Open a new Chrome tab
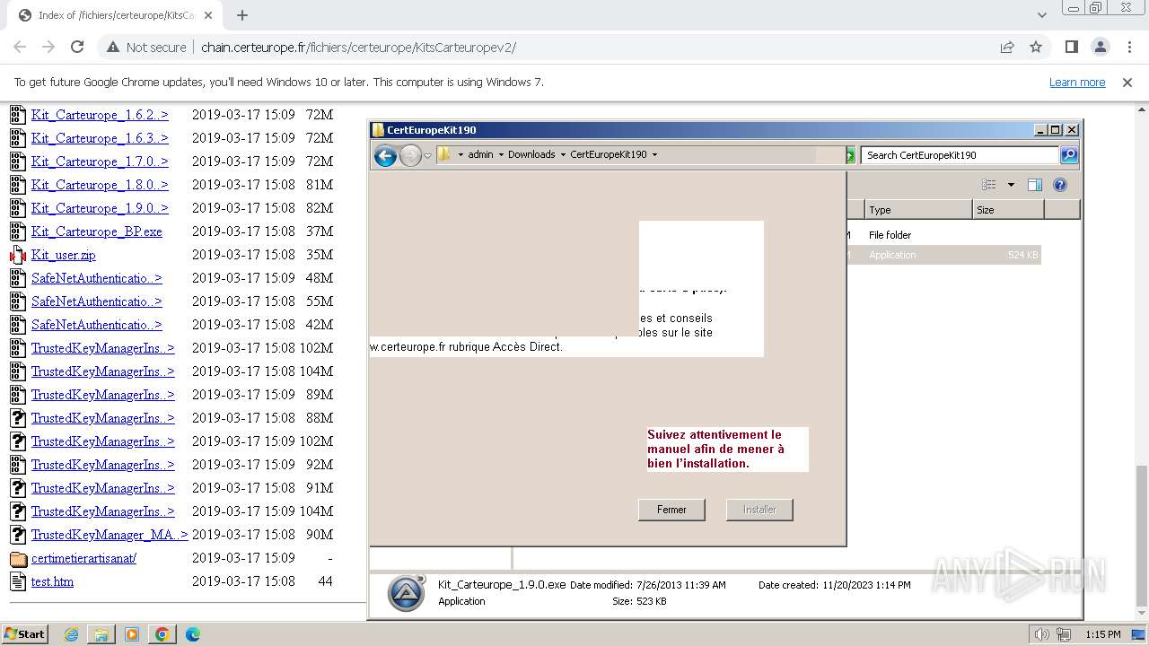Viewport: 1149px width, 646px height. [x=241, y=15]
